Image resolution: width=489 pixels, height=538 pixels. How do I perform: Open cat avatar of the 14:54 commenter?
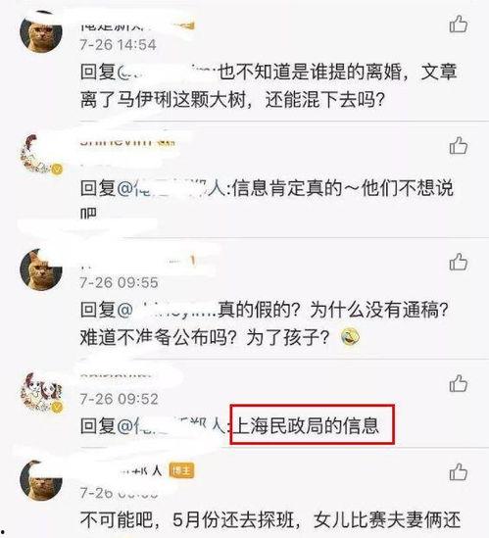click(41, 31)
